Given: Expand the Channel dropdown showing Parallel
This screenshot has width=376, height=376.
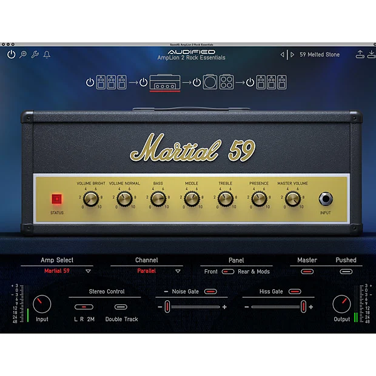Looking at the screenshot, I should coord(178,271).
